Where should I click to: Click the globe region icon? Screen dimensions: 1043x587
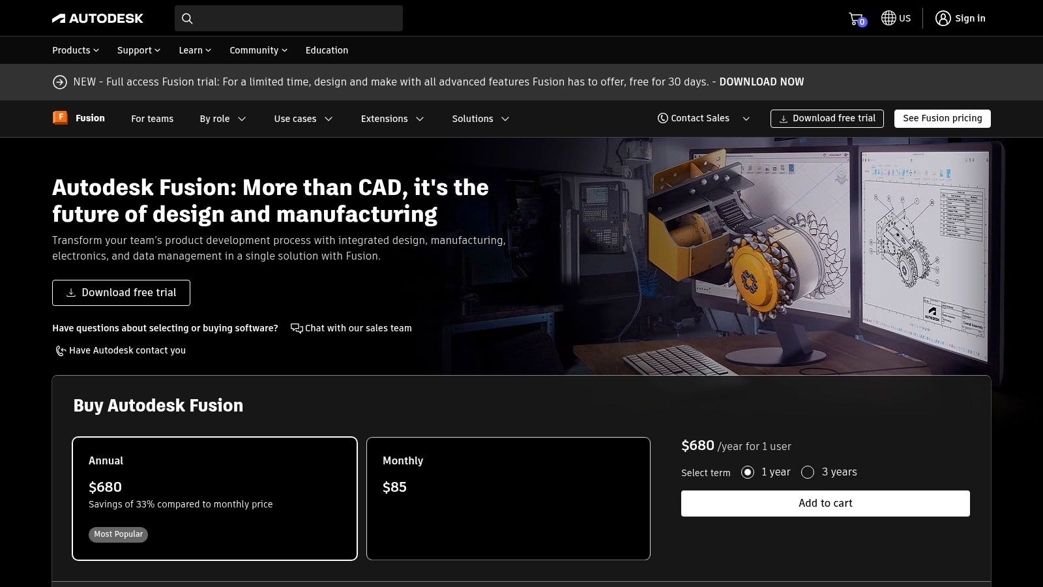coord(888,18)
